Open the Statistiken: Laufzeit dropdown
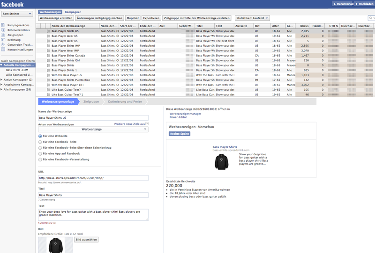Screen dimensions: 375x253 pyautogui.click(x=252, y=18)
